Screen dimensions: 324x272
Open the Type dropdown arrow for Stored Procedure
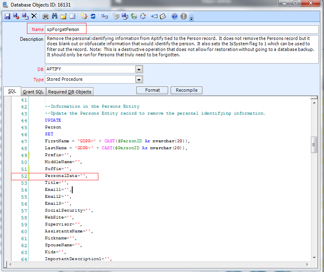(139, 79)
